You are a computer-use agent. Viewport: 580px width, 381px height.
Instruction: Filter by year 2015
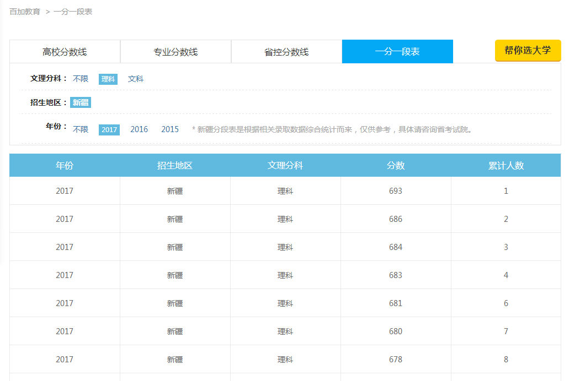170,129
